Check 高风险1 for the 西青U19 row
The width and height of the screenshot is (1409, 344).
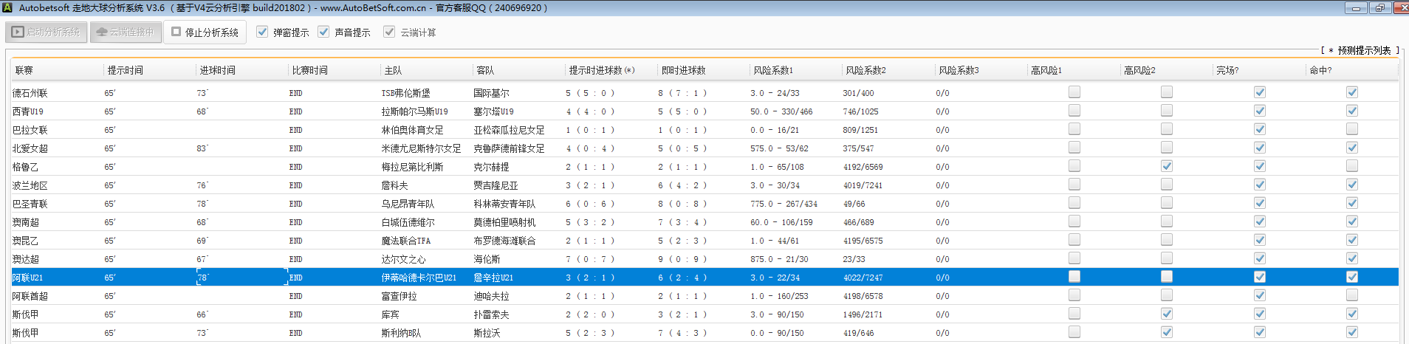(x=1074, y=111)
